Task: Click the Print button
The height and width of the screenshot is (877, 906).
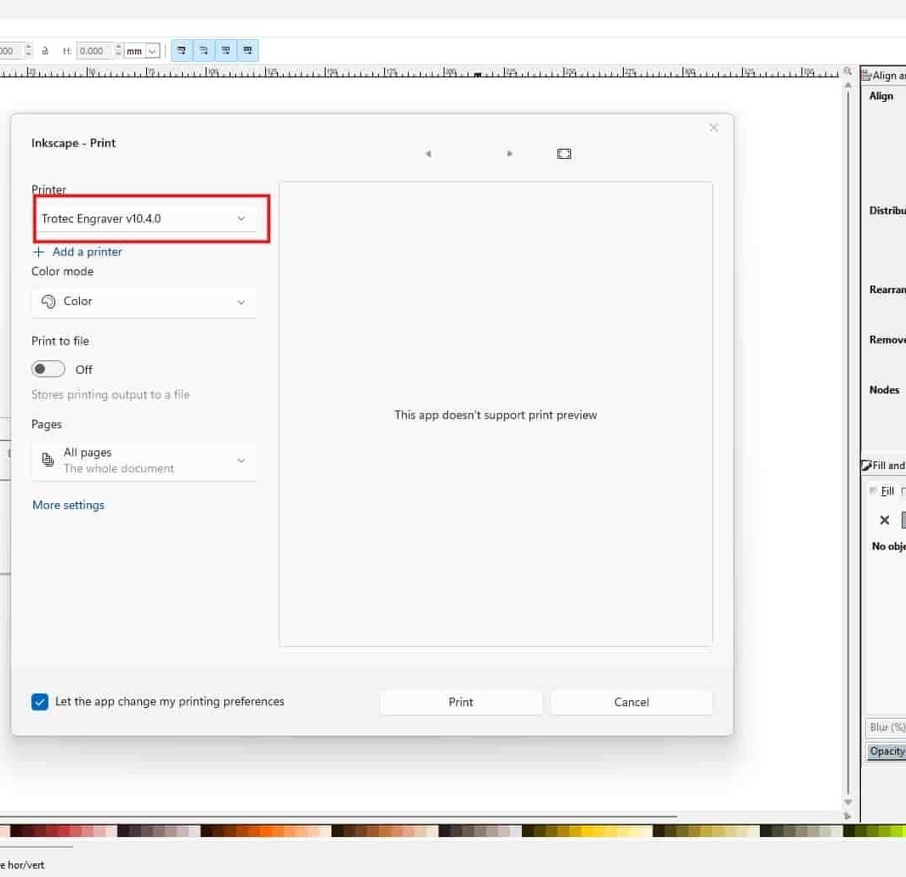Action: 461,702
